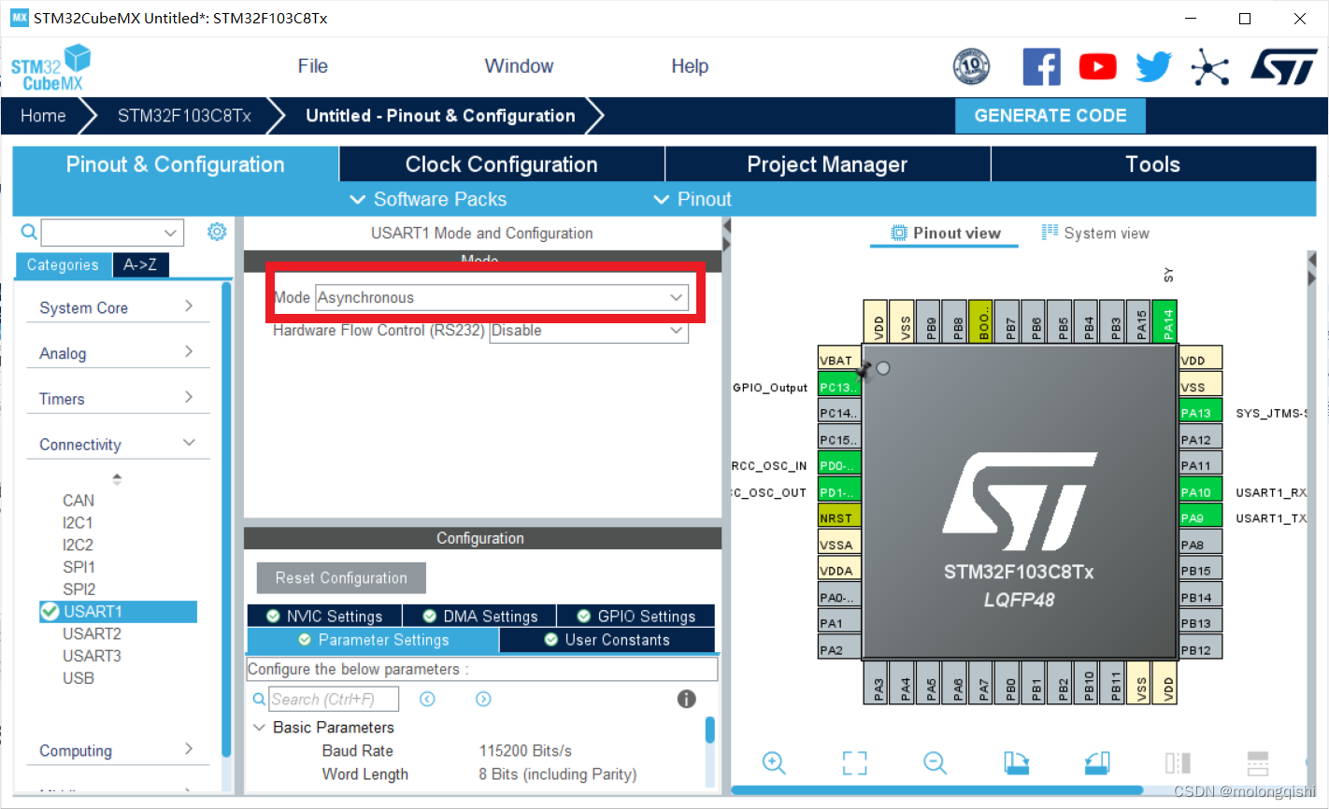Fit the chip to the view

855,762
